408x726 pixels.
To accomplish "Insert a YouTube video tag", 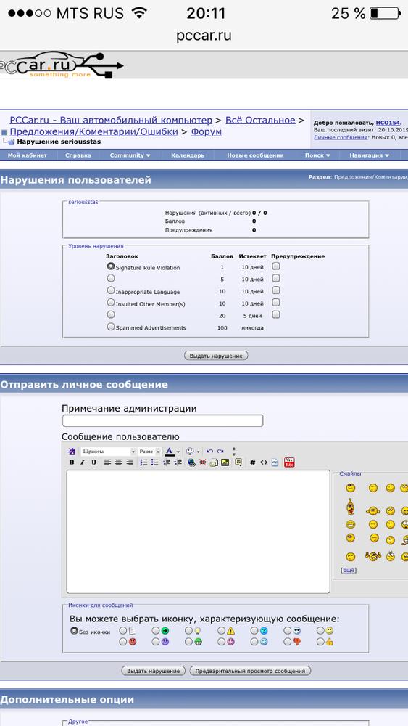I will click(x=289, y=462).
